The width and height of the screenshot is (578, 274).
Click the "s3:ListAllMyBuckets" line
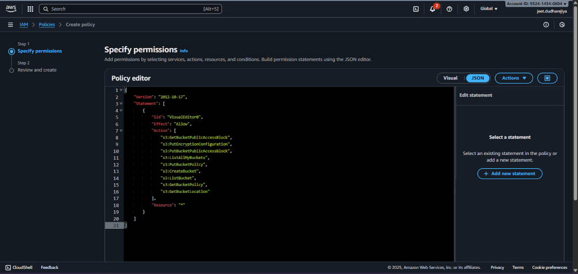[x=185, y=158]
